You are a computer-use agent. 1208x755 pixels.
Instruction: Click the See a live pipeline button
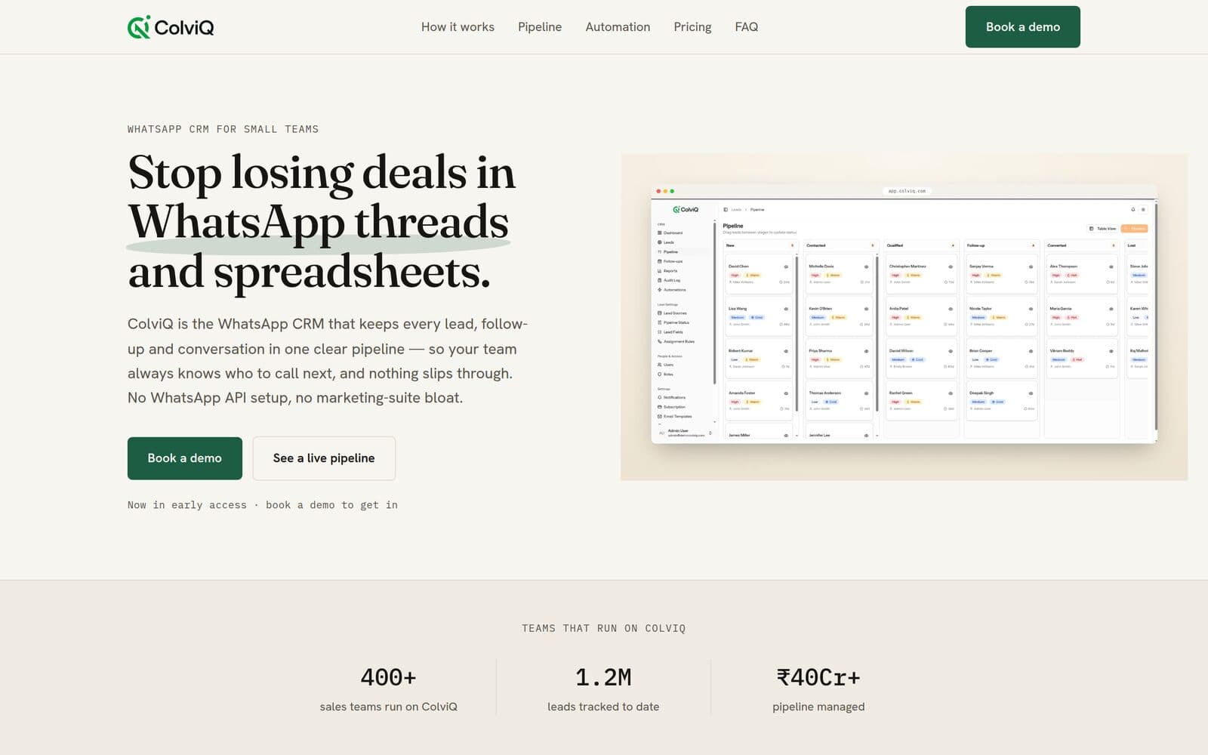(x=324, y=458)
